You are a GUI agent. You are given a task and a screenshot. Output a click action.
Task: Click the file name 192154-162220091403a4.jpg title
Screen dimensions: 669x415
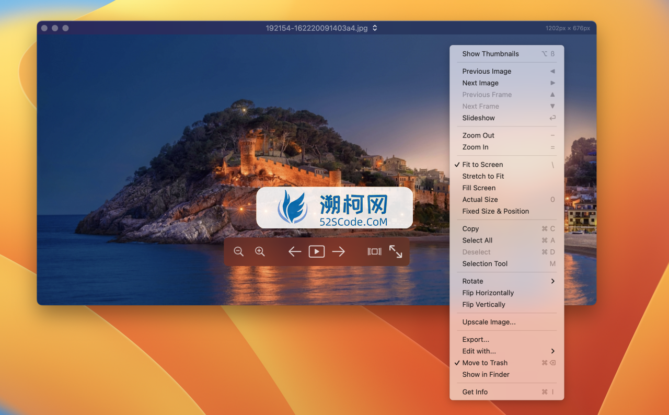pyautogui.click(x=317, y=28)
